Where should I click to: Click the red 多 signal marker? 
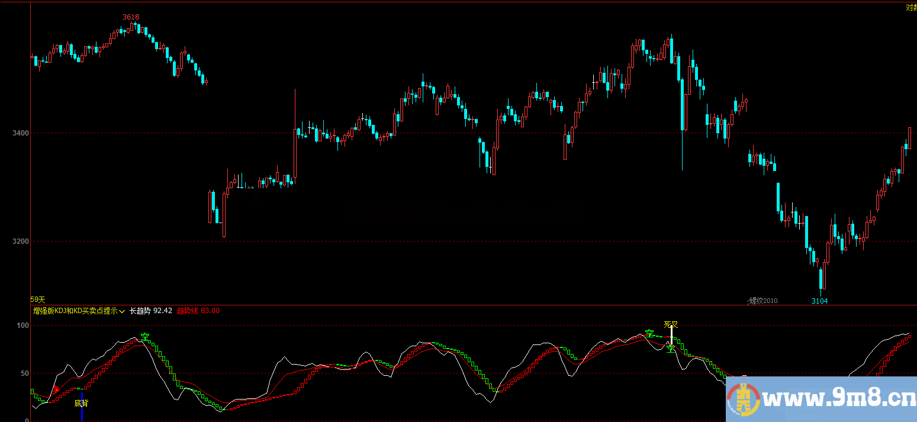point(56,389)
